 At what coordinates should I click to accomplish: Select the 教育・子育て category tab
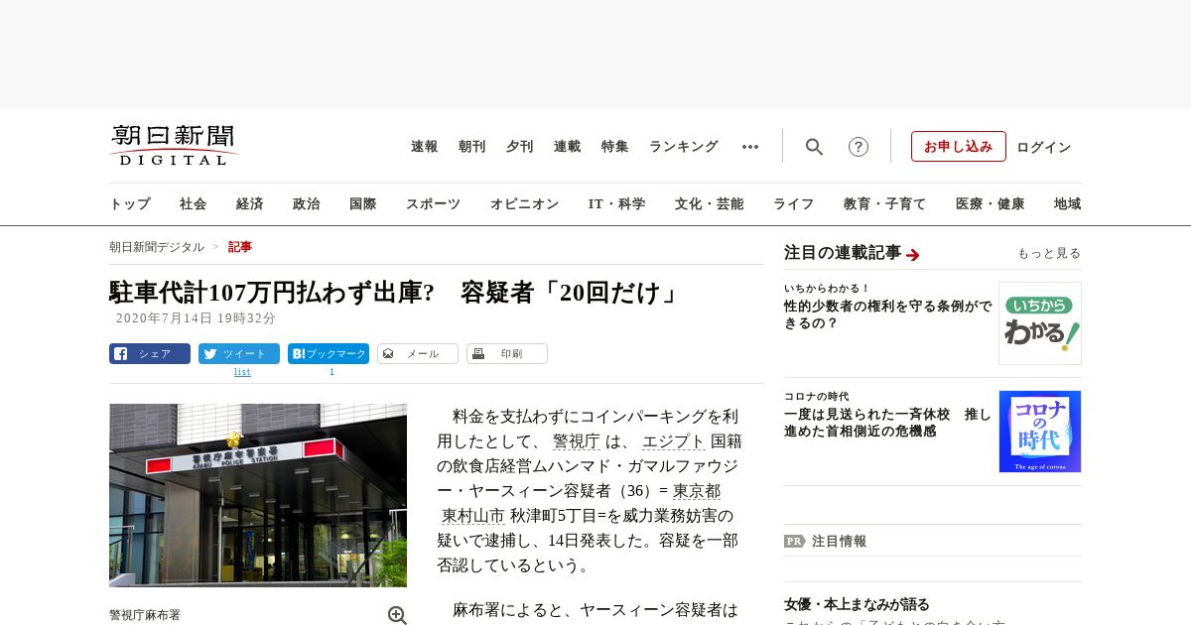tap(885, 204)
